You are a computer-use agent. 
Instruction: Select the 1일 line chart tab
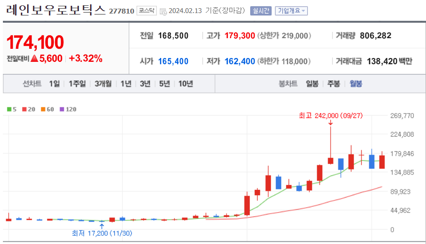[x=54, y=84]
